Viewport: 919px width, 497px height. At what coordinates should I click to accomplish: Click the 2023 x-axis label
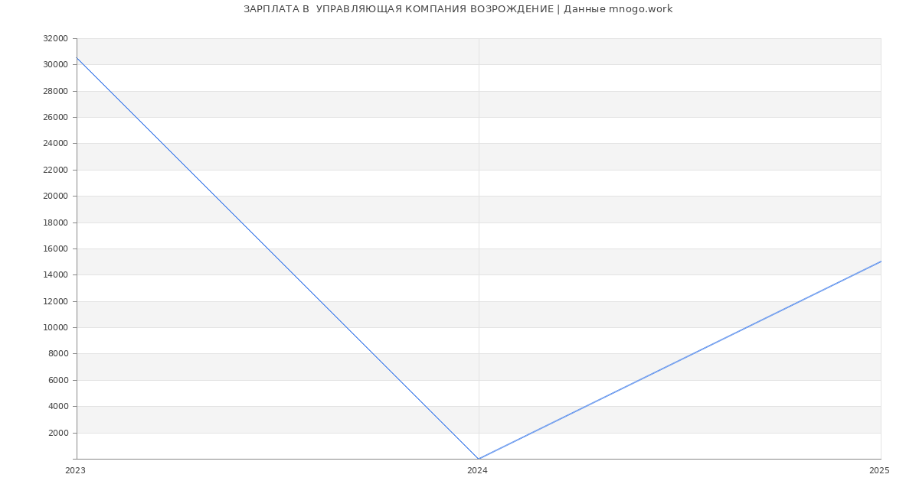point(75,470)
